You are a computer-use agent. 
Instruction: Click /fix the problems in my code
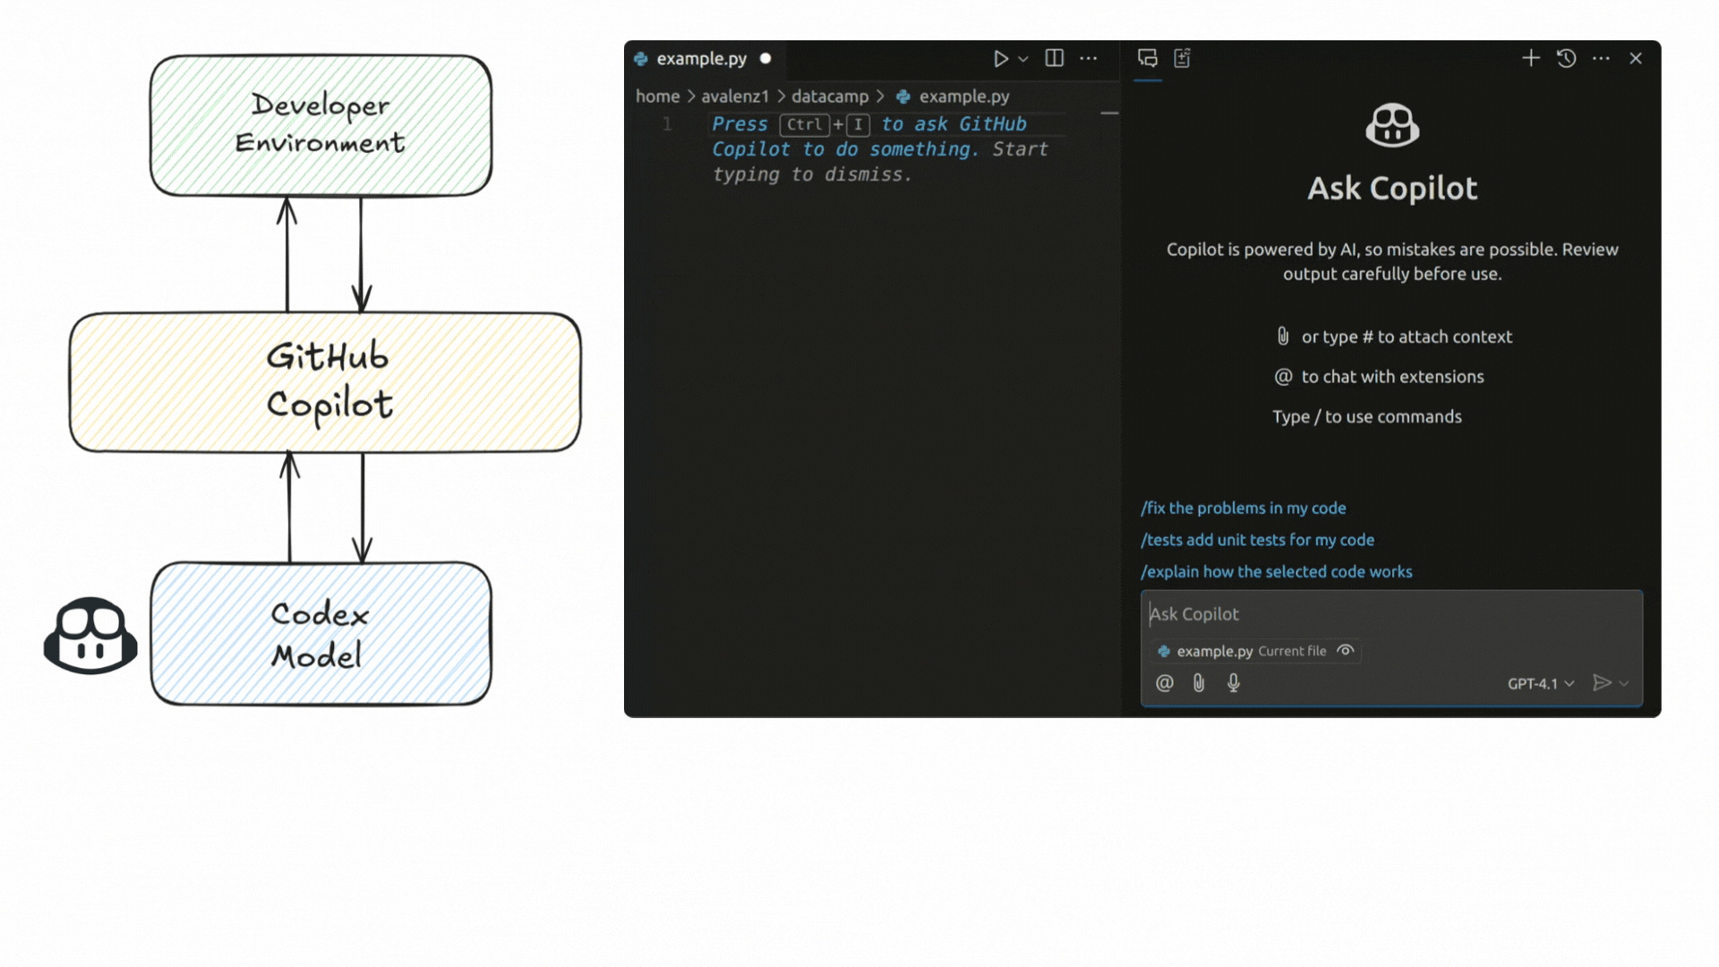point(1243,508)
